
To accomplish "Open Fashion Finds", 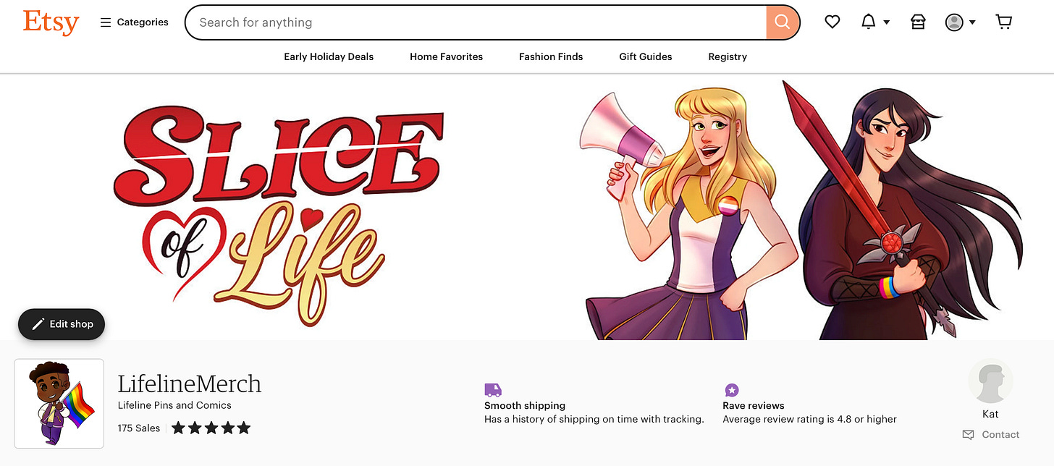I will (551, 56).
